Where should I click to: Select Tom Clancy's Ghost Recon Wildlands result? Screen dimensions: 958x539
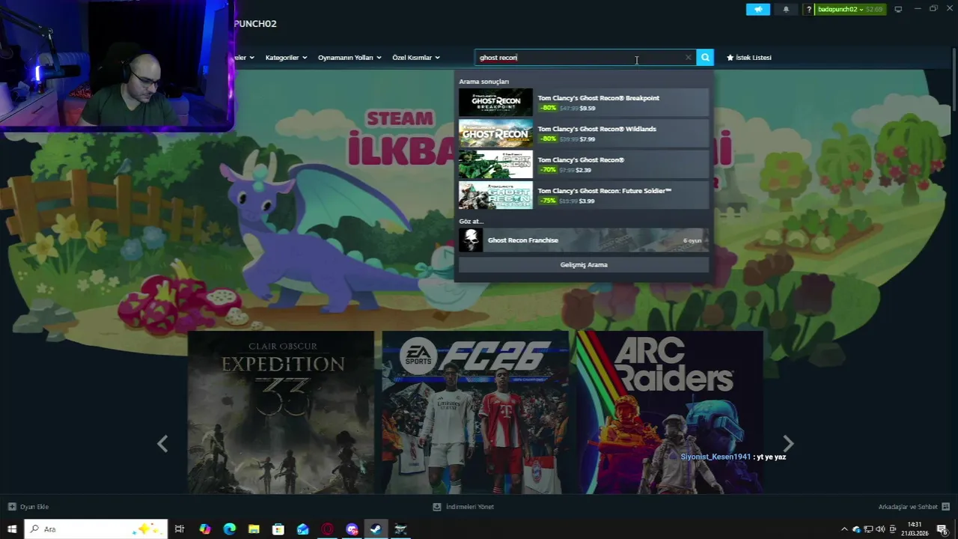584,133
